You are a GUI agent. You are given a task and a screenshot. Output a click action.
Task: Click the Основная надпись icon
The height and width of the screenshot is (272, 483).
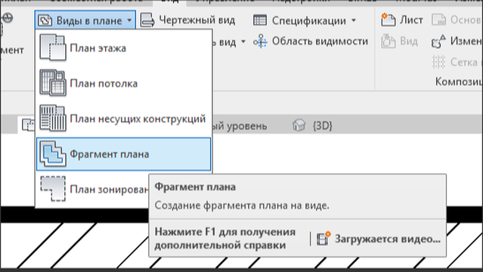tap(439, 20)
